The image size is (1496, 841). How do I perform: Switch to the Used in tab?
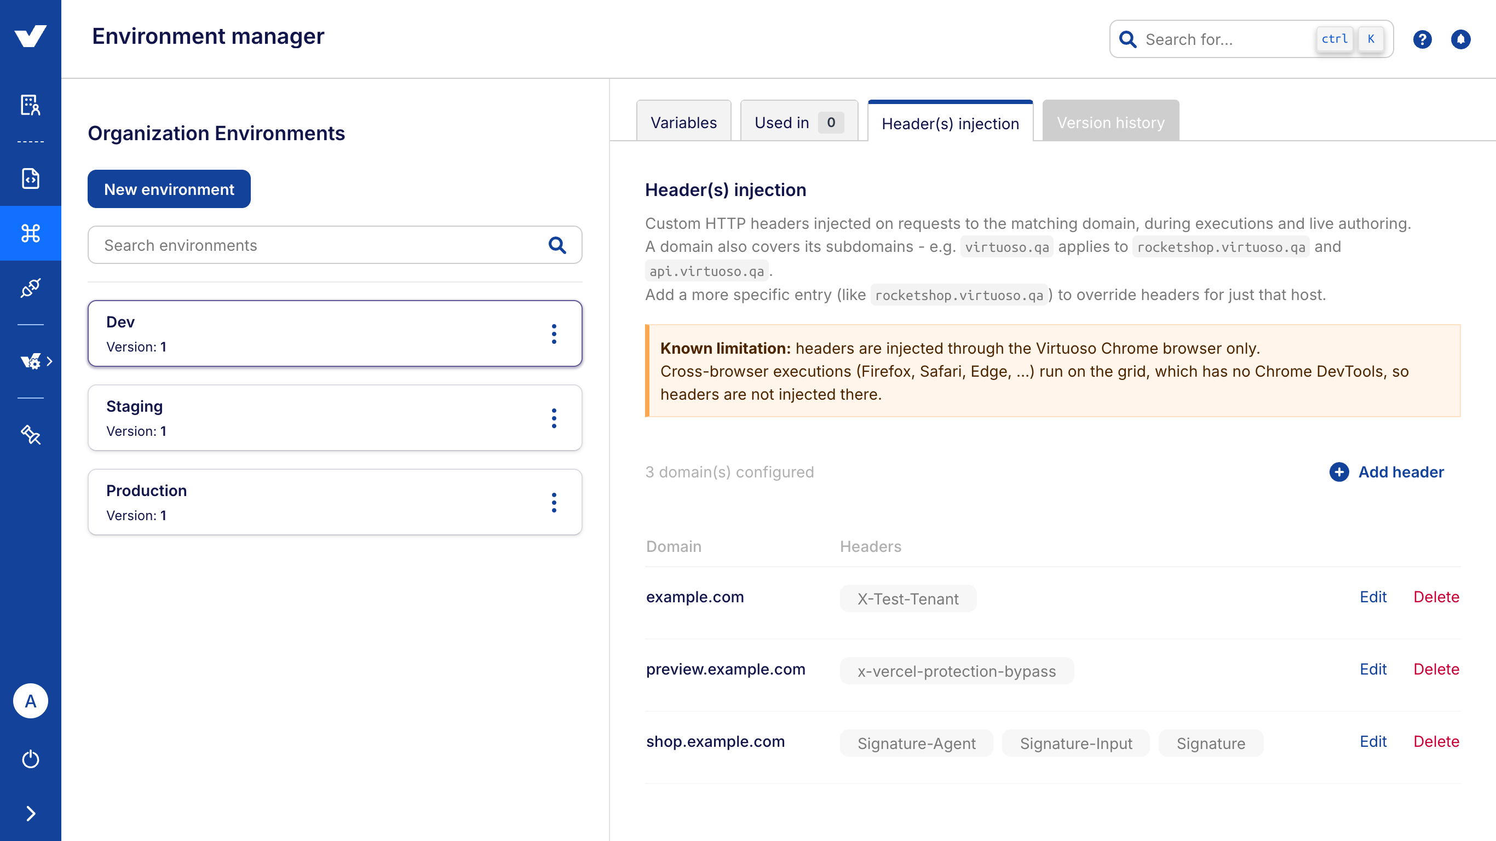(x=799, y=121)
